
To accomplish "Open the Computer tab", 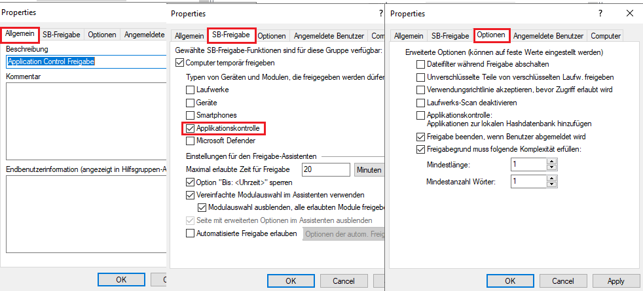I will coord(606,36).
